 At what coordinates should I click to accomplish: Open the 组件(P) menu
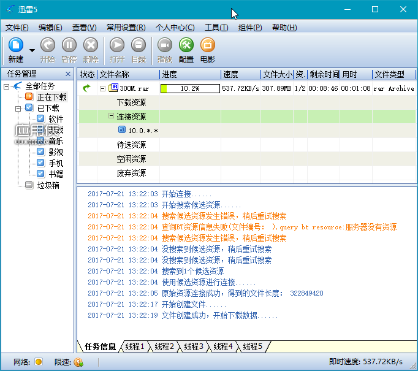[x=250, y=28]
